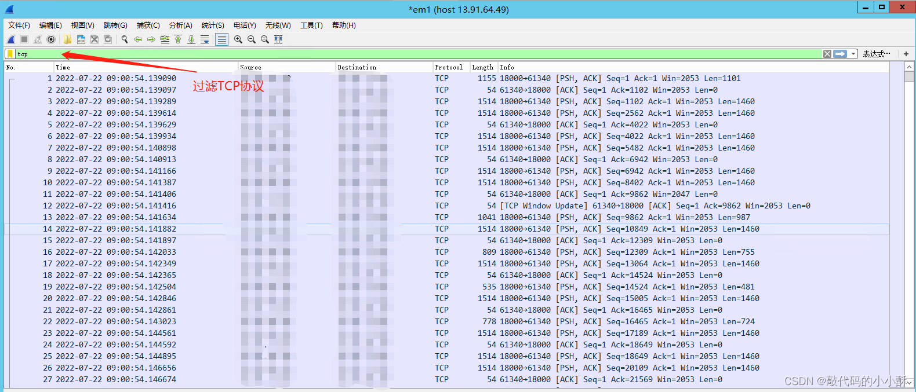Open the 文件(F) menu
Viewport: 916px width, 392px height.
[19, 25]
